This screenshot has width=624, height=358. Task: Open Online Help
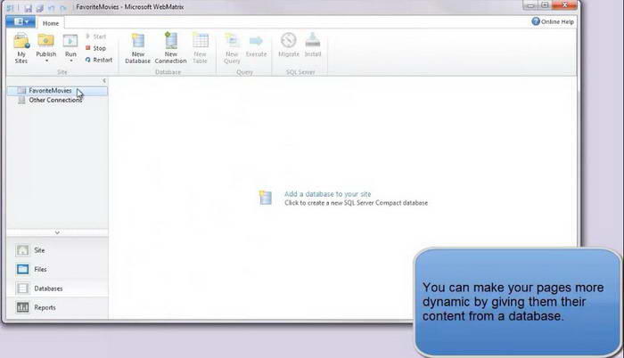click(553, 21)
